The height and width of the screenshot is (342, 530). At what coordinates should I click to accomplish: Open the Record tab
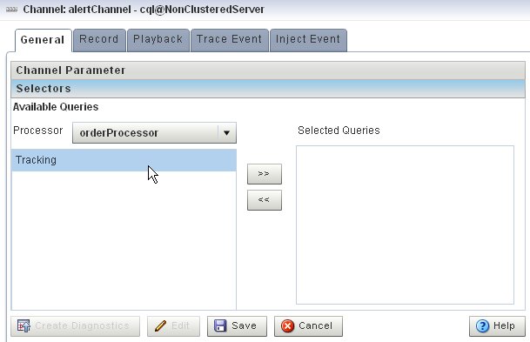(x=99, y=40)
